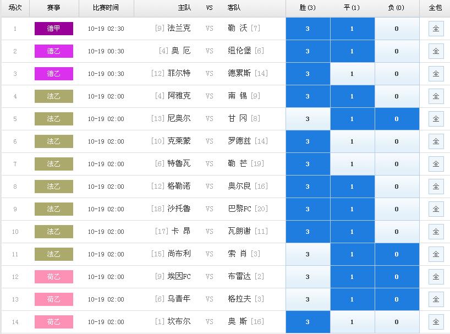Click 全 button for match 14 row
This screenshot has width=450, height=334.
pyautogui.click(x=436, y=322)
